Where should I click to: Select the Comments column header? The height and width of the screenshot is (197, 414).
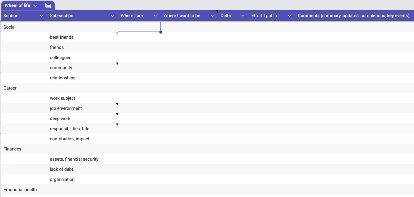tap(353, 16)
